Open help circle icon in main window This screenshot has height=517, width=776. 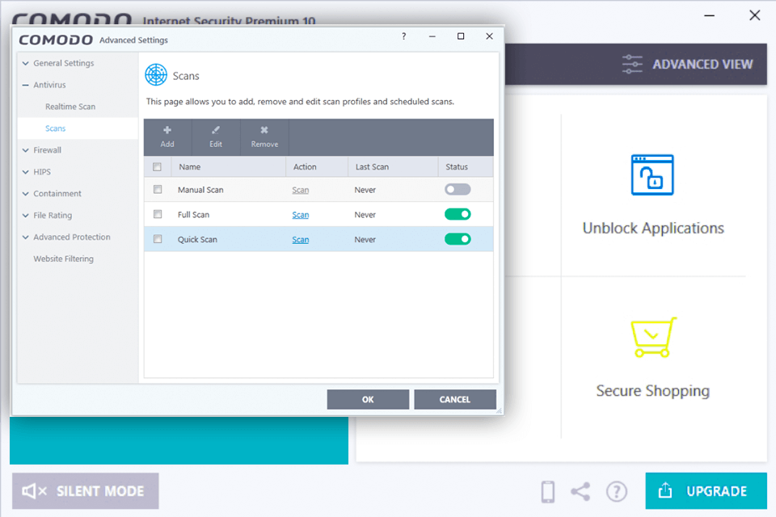pos(617,491)
